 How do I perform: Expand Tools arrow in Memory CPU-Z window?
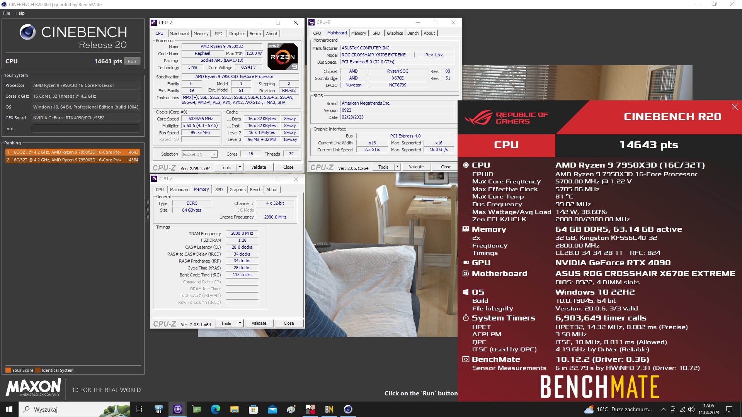point(240,323)
